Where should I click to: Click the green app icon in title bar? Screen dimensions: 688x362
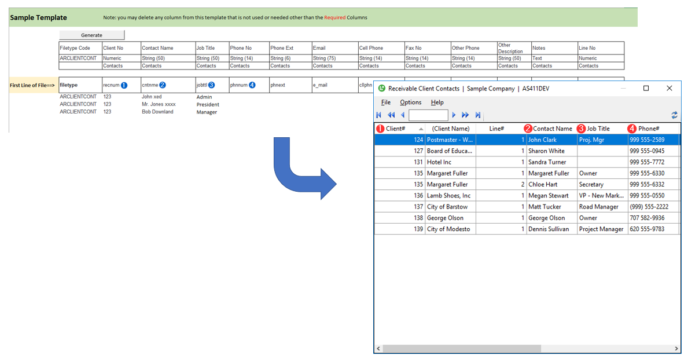pos(381,89)
